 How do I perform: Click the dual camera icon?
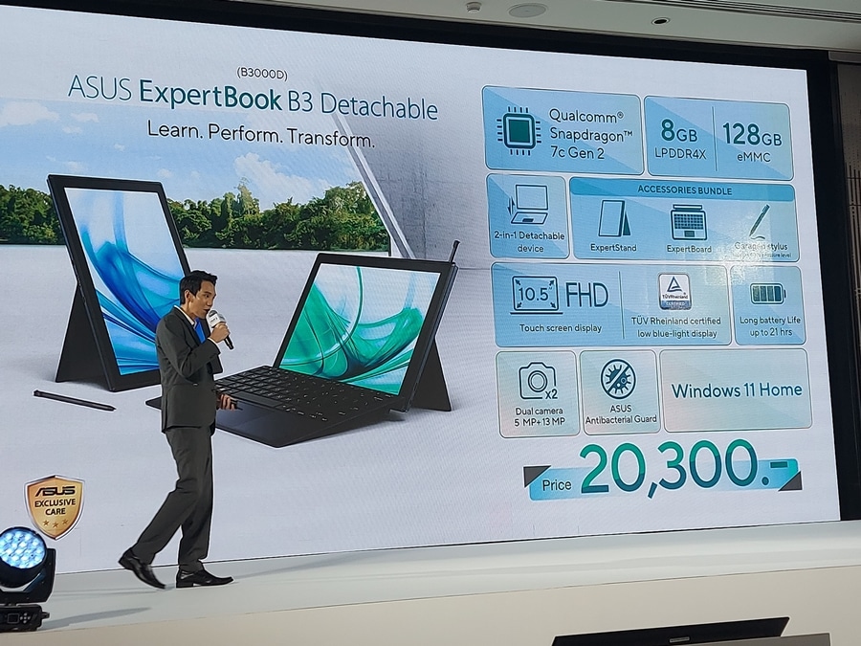tap(538, 381)
